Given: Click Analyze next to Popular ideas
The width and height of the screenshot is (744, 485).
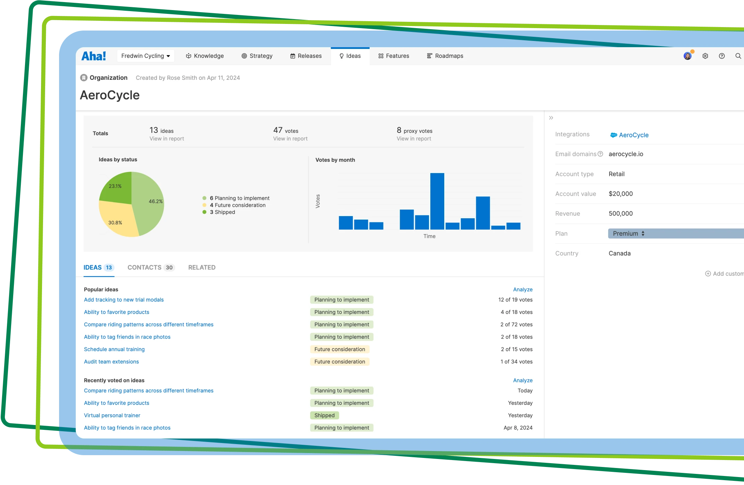Looking at the screenshot, I should [x=522, y=289].
